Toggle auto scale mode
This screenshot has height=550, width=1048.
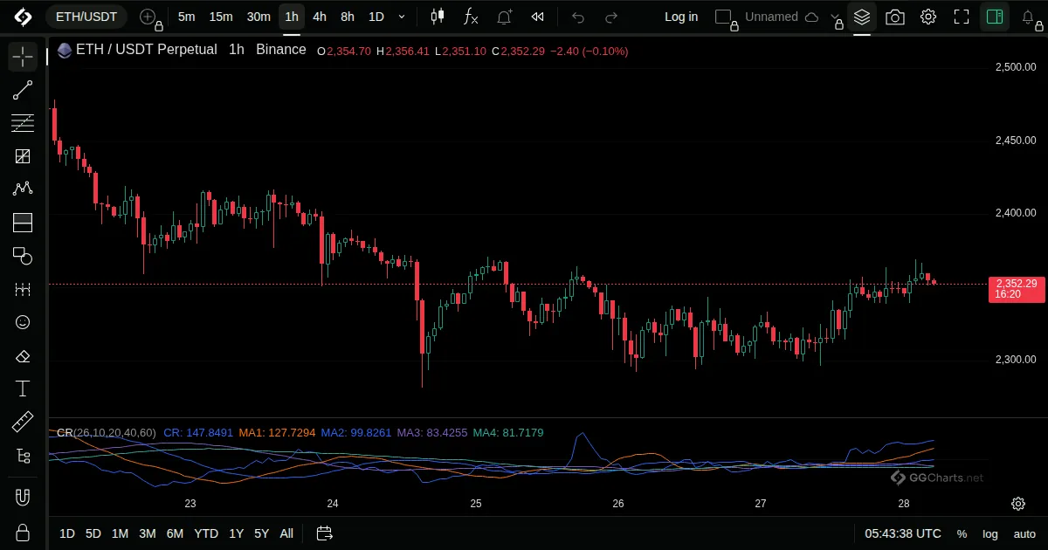[x=1024, y=533]
